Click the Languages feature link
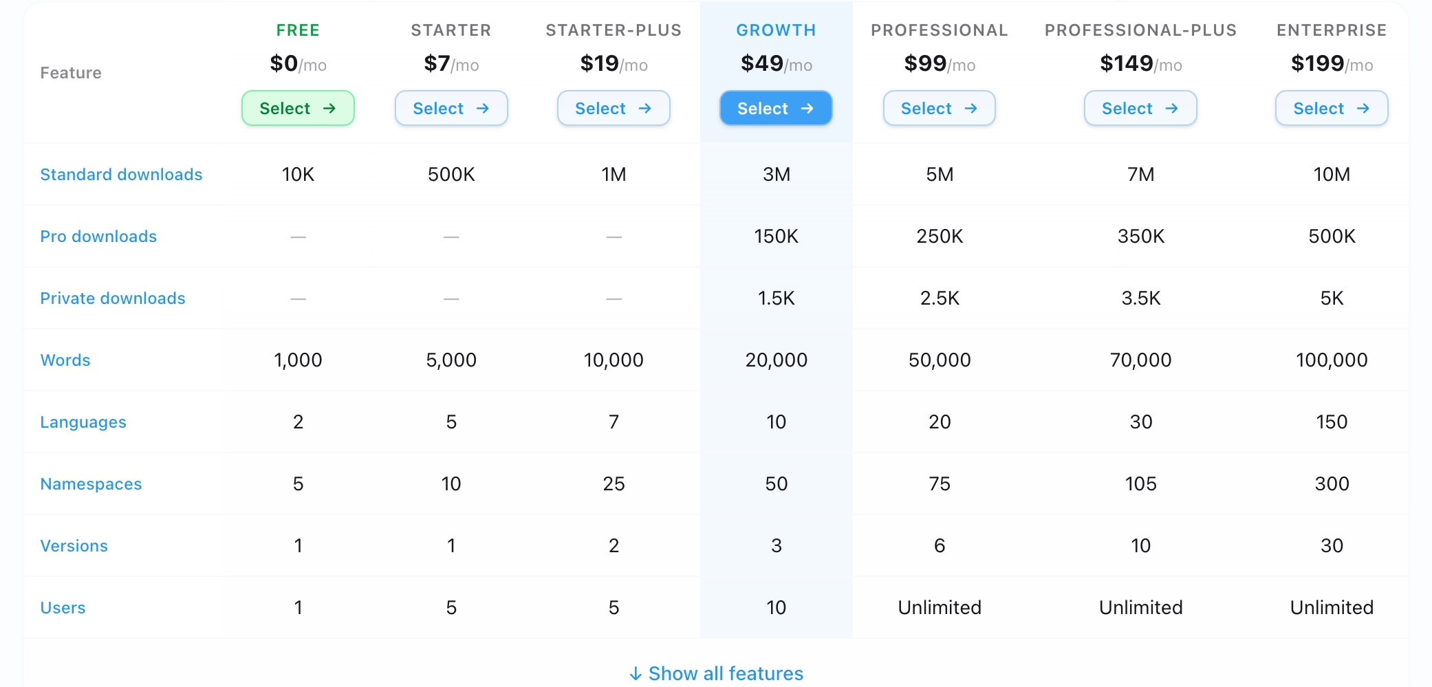The height and width of the screenshot is (687, 1432). pyautogui.click(x=83, y=422)
